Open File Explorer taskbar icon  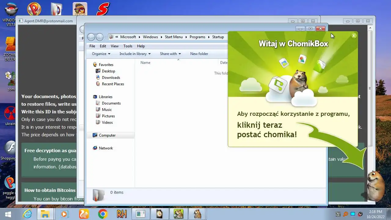point(45,214)
